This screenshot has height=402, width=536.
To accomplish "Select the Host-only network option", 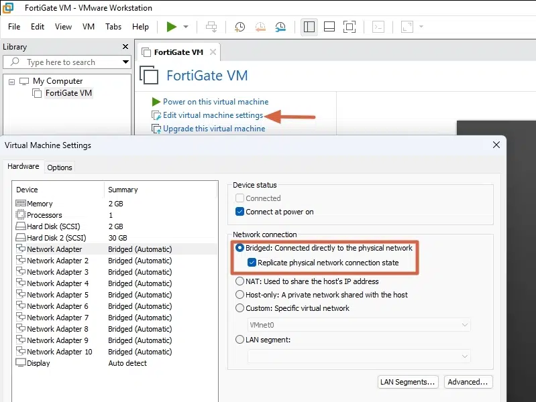I will tap(240, 295).
